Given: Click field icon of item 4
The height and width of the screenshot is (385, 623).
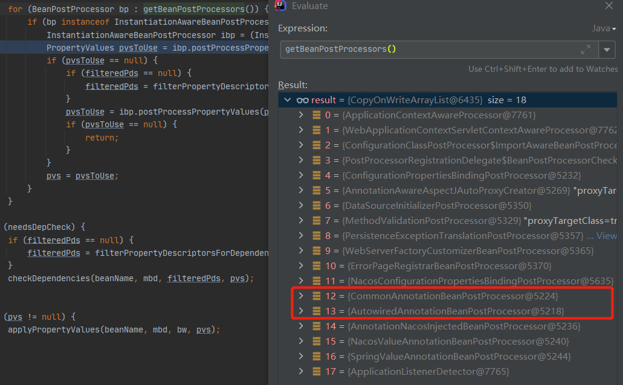Looking at the screenshot, I should pyautogui.click(x=316, y=176).
